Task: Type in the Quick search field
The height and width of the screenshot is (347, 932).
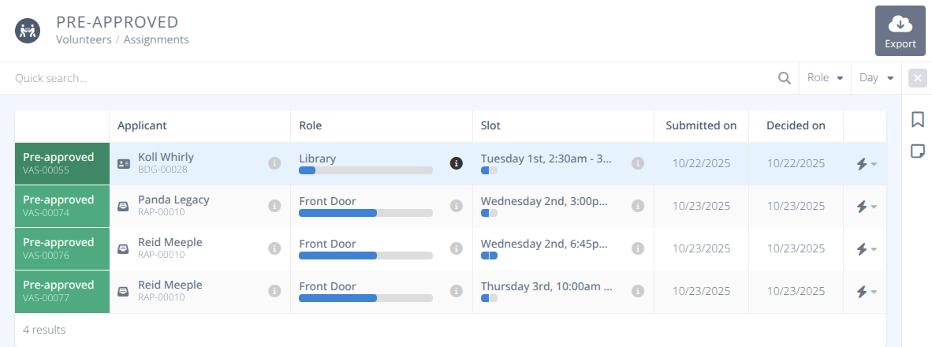Action: [386, 78]
